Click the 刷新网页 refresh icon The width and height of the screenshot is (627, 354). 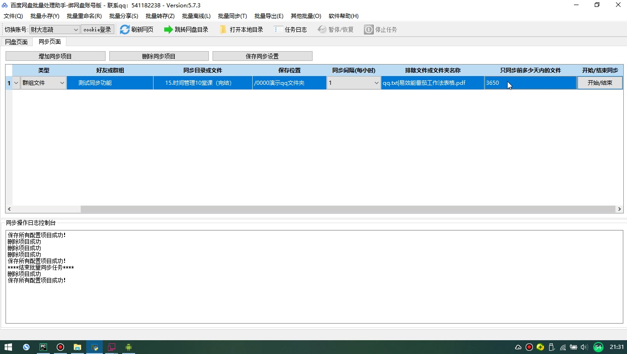(x=125, y=29)
